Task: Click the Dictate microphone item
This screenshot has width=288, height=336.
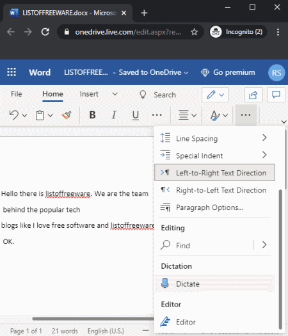Action: coord(214,284)
